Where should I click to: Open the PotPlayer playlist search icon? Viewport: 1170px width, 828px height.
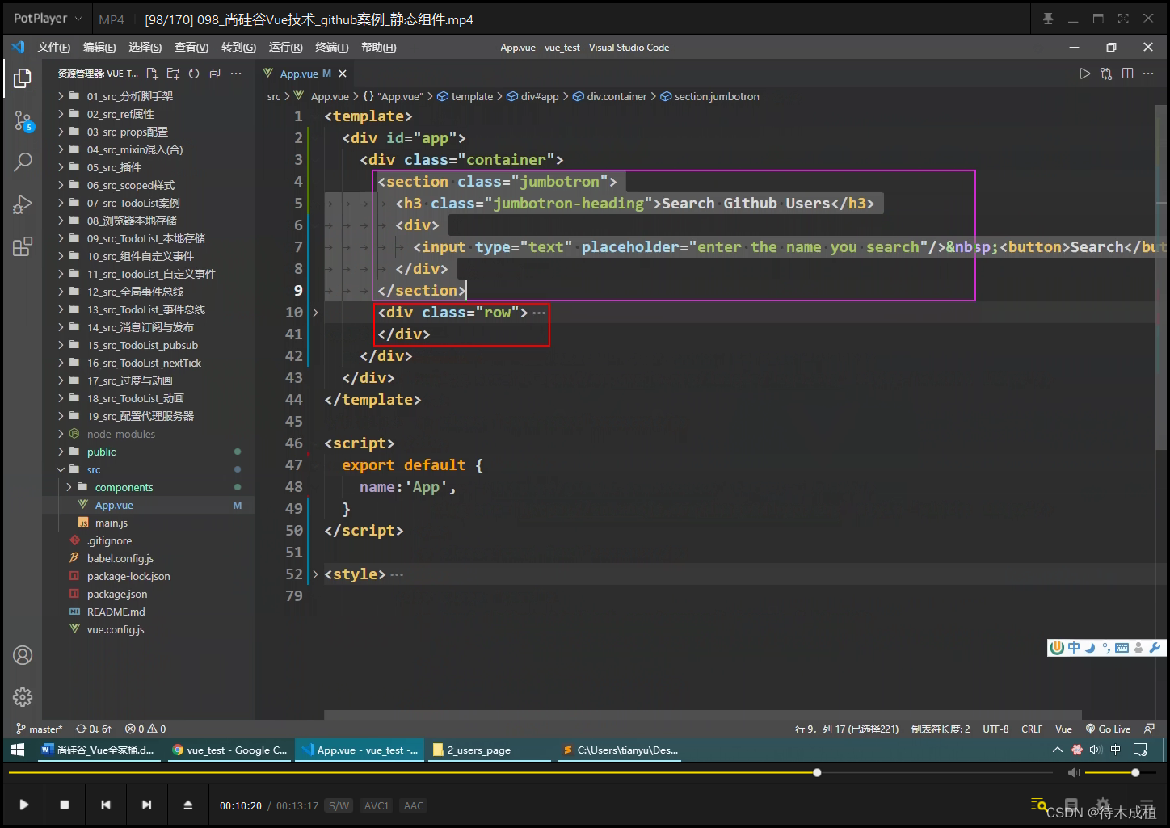tap(1039, 805)
